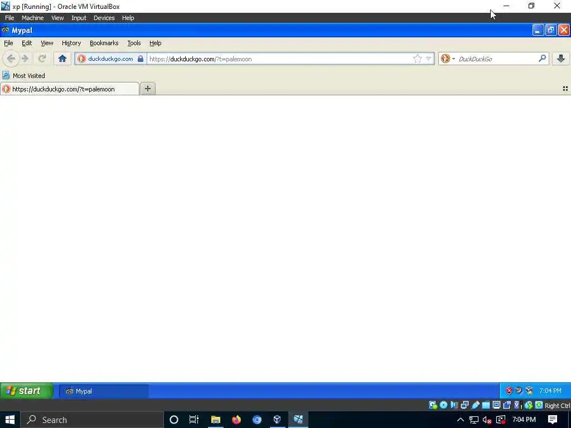Viewport: 571px width, 428px height.
Task: Click the tab groups icon
Action: 565,89
